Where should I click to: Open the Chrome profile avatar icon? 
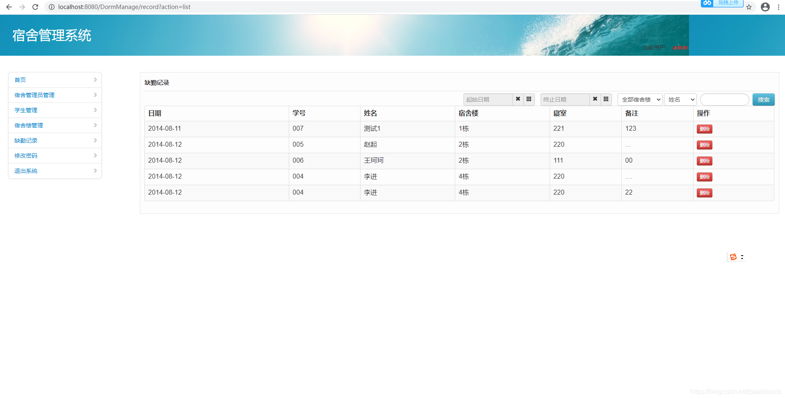click(765, 7)
